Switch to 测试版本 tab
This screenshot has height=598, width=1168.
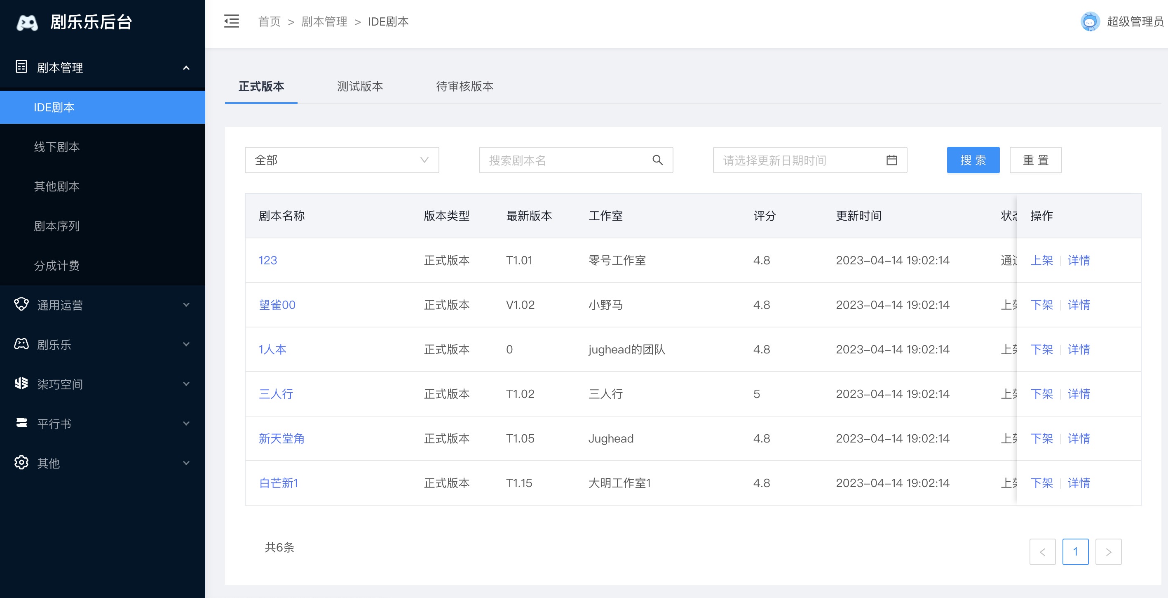(360, 86)
